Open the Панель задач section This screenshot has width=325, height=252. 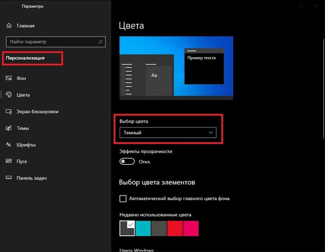coord(32,178)
